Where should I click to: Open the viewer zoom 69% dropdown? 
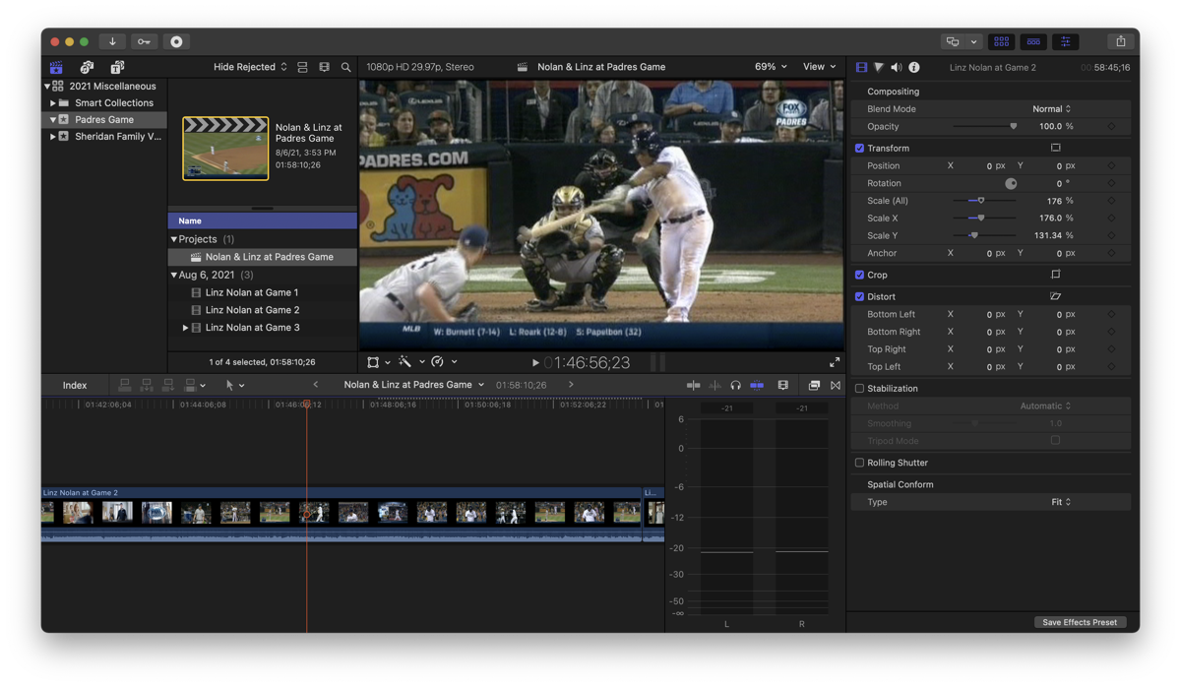(x=771, y=67)
